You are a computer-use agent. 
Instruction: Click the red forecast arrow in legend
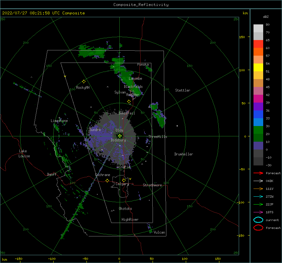click(x=258, y=173)
